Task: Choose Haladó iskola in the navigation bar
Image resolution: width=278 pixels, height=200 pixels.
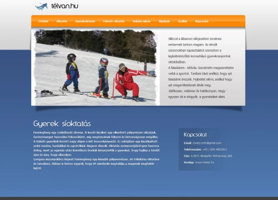Action: tap(142, 21)
